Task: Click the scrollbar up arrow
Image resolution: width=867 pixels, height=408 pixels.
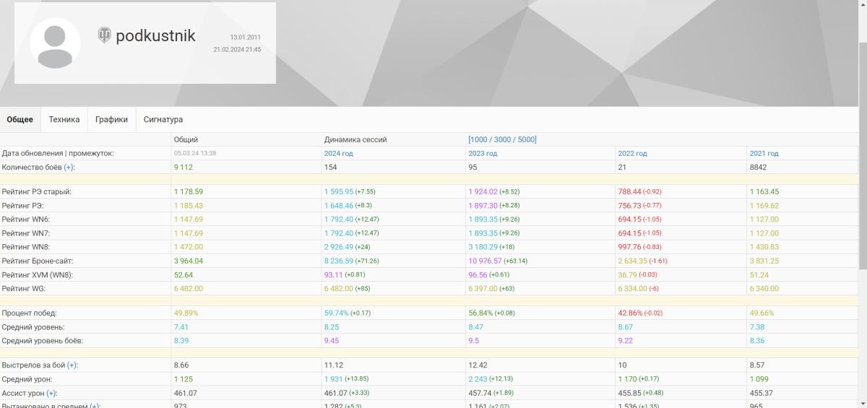Action: (x=862, y=5)
